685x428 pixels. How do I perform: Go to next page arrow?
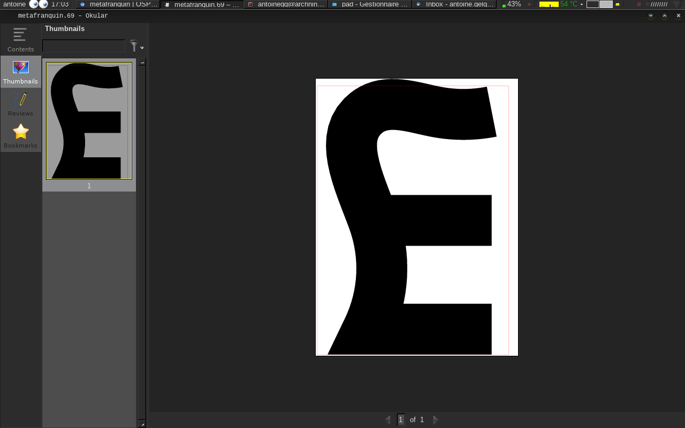(436, 420)
